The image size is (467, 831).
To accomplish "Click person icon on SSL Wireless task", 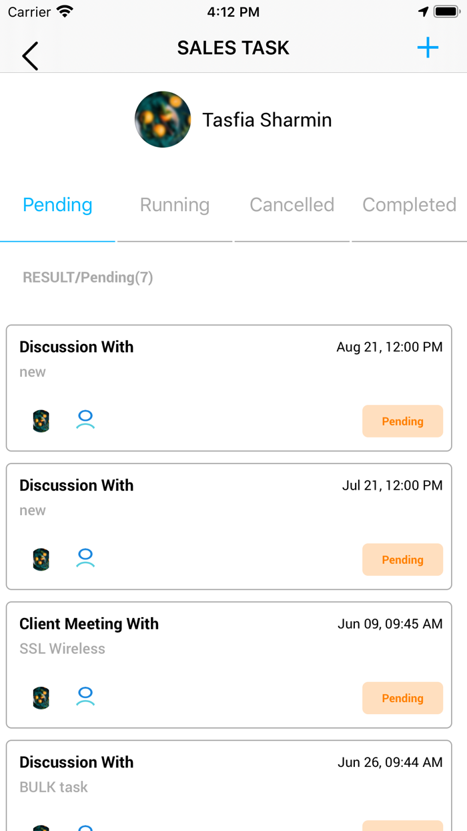I will (x=85, y=697).
